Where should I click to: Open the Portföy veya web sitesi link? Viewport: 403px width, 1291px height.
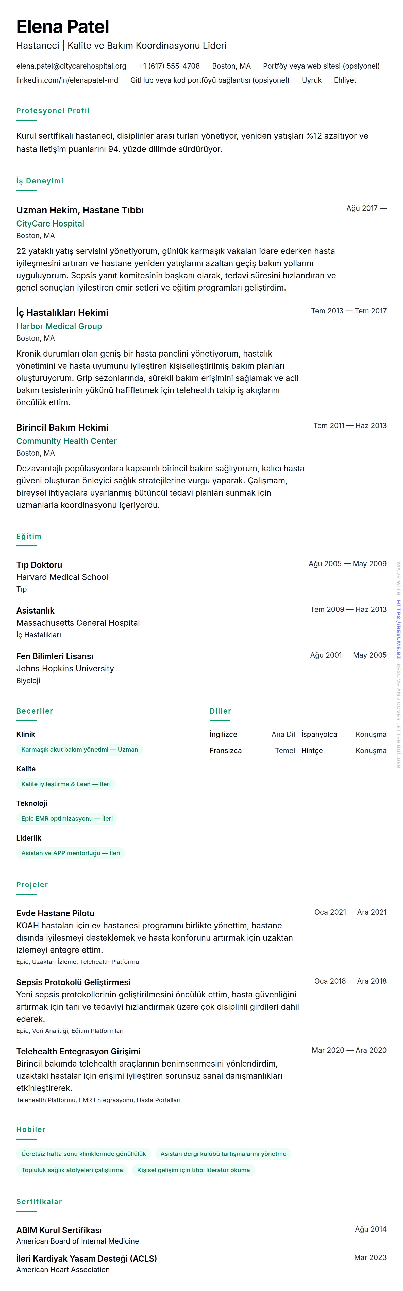[x=321, y=66]
